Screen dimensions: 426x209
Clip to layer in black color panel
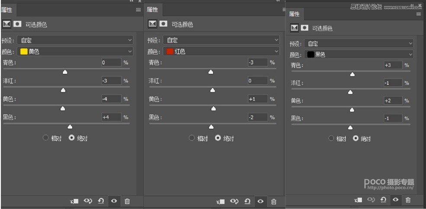(357, 200)
